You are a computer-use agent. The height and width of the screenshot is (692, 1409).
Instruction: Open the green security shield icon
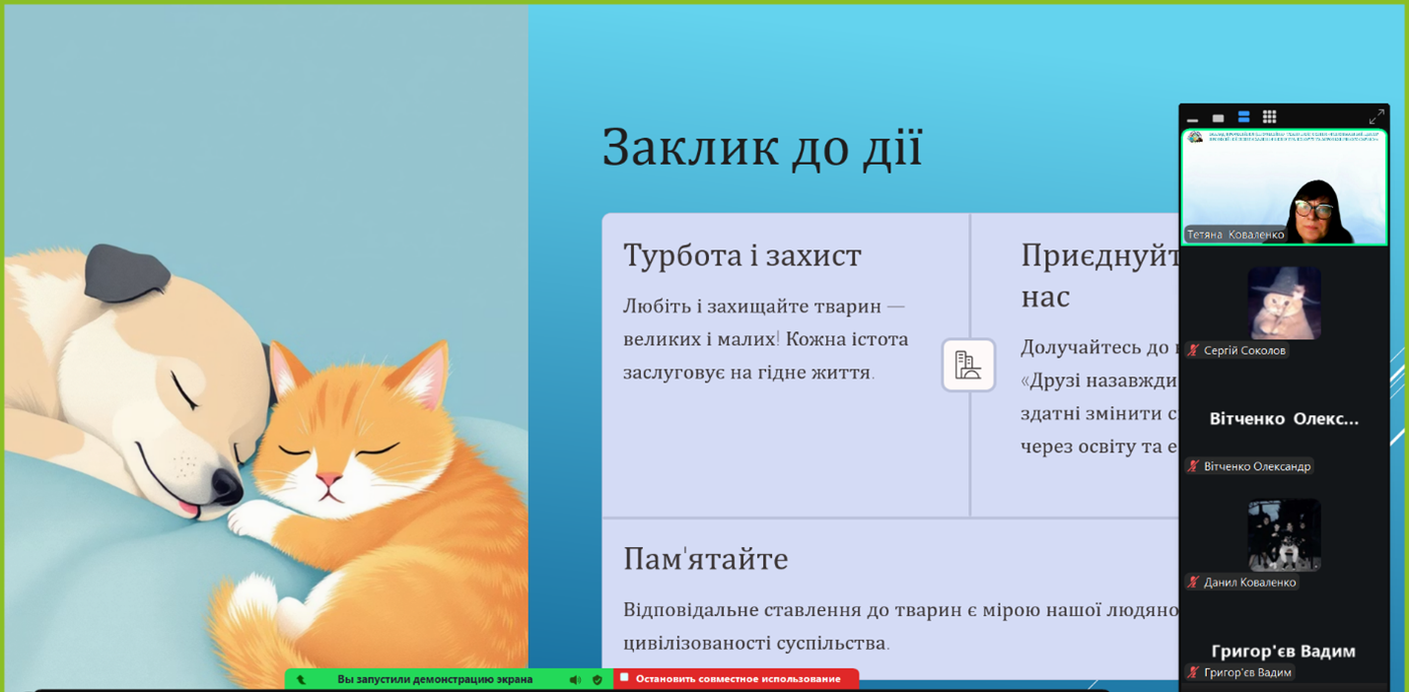tap(598, 679)
